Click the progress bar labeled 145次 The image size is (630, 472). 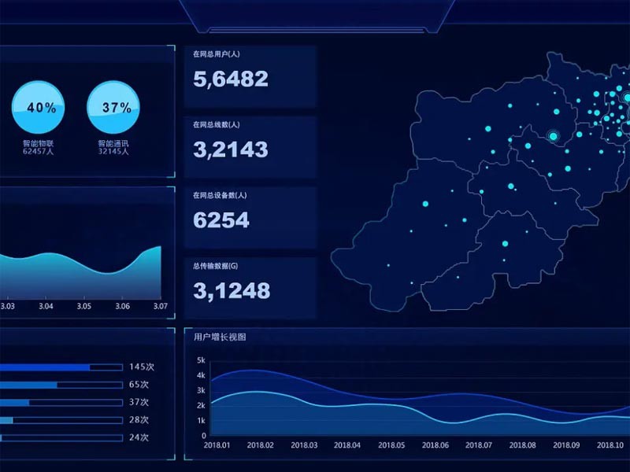pos(61,367)
